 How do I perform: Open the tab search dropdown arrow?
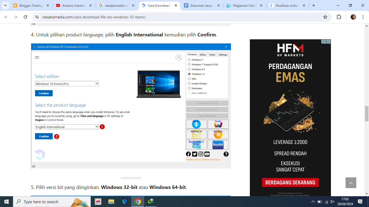pyautogui.click(x=5, y=5)
